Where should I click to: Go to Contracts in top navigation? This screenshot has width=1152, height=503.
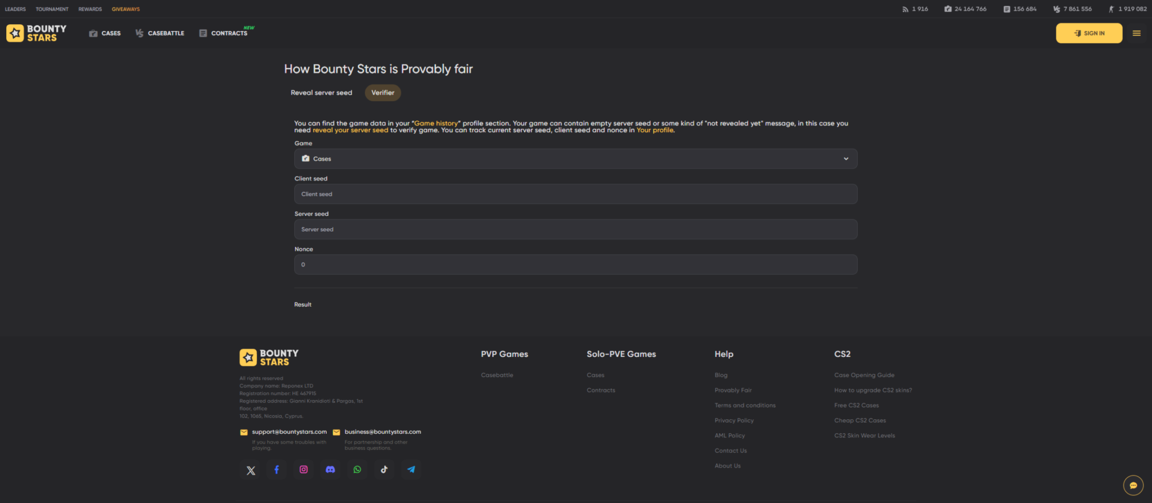tap(224, 33)
